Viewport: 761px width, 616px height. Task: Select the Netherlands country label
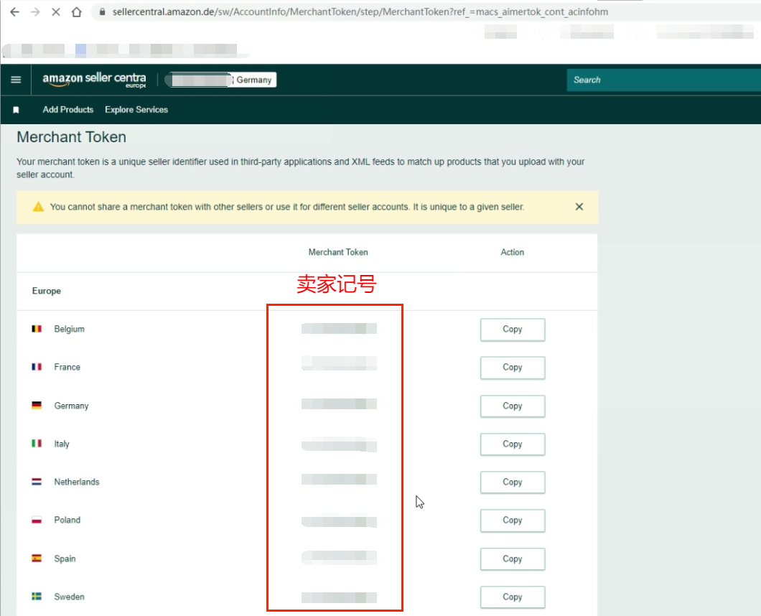point(77,482)
